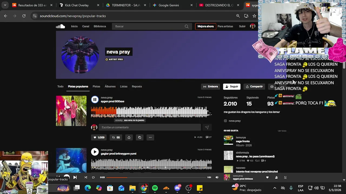Go back with the browser back arrow
Image resolution: width=346 pixels, height=194 pixels.
click(6, 16)
